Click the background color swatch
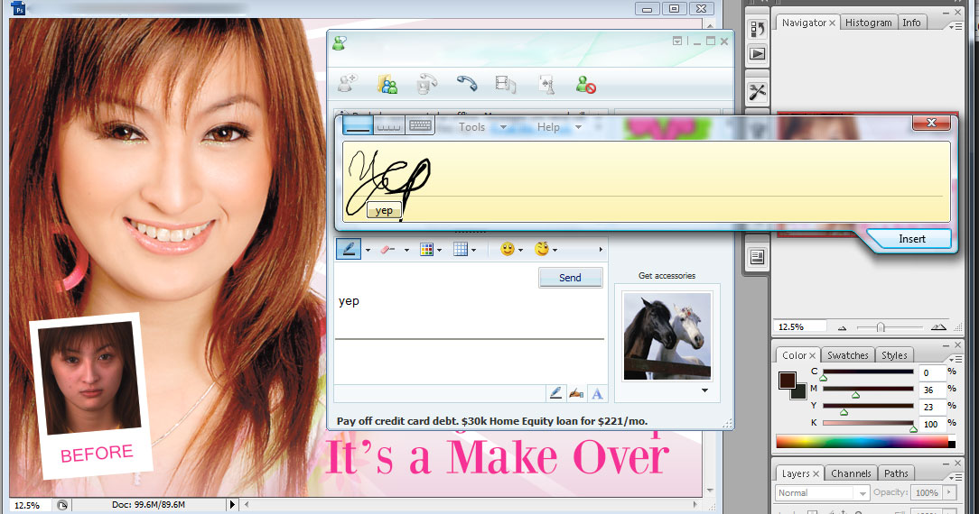This screenshot has height=514, width=979. click(800, 393)
